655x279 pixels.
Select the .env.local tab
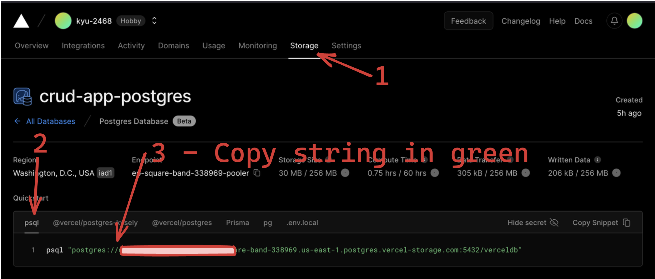coord(302,223)
